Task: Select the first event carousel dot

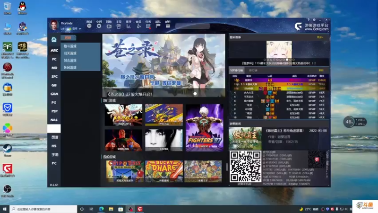Action: coord(265,60)
